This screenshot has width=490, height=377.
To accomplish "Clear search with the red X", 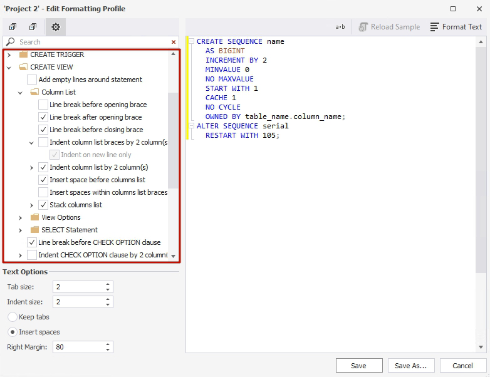I will pyautogui.click(x=174, y=42).
